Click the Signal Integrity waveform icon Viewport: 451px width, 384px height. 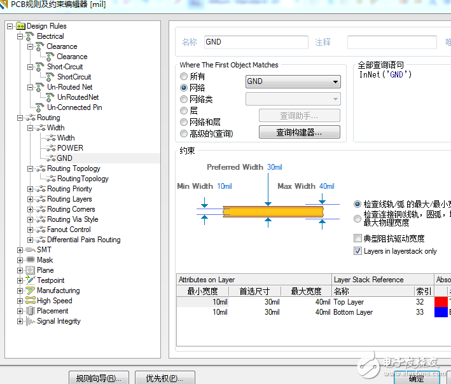click(x=30, y=321)
